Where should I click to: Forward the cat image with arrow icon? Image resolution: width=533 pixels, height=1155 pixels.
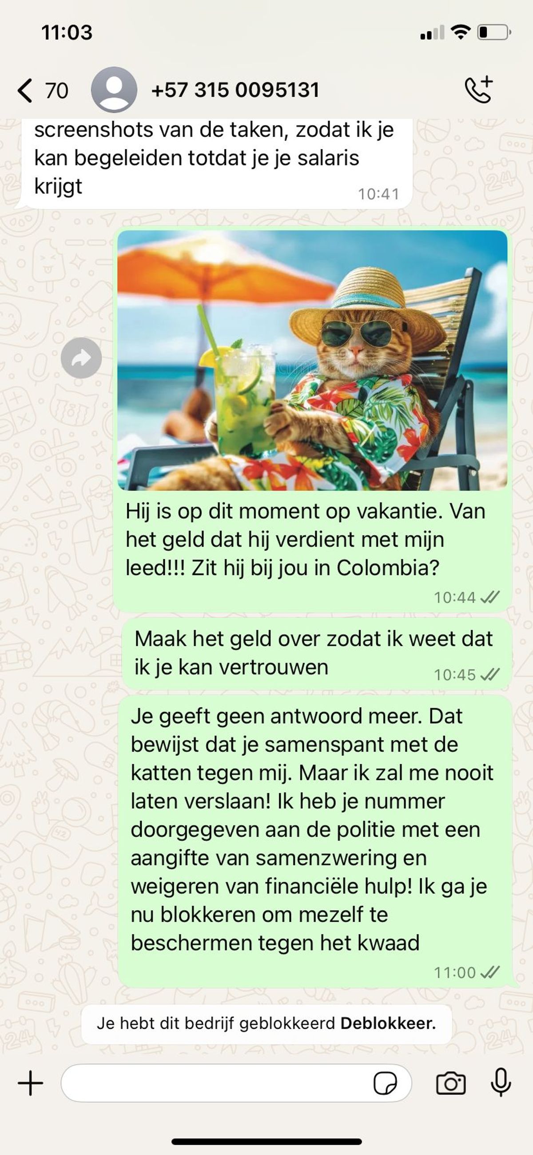pos(81,358)
